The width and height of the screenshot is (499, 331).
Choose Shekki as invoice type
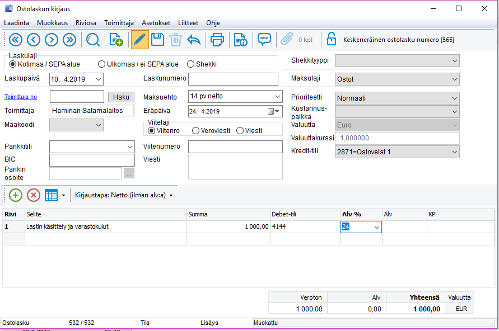[x=190, y=64]
